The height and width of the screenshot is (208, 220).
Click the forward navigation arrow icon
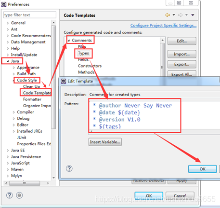(x=180, y=15)
